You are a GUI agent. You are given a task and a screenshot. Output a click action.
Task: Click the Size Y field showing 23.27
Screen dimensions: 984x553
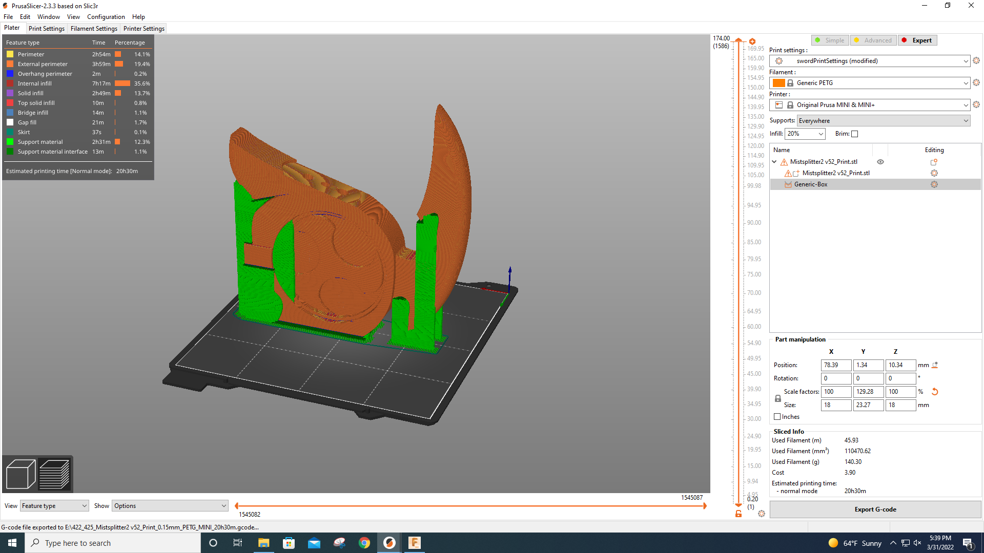(868, 405)
